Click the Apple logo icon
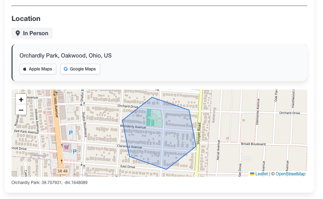Viewport: 323px width, 199px height. point(25,69)
